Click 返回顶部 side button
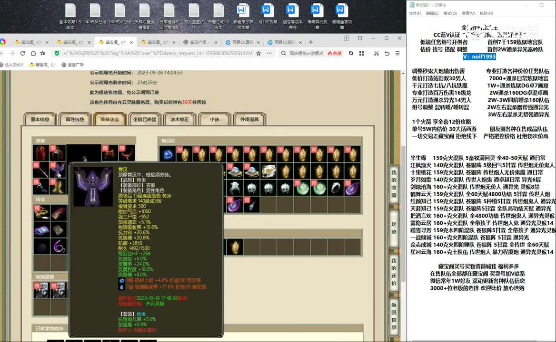This screenshot has width=556, height=342. (394, 316)
